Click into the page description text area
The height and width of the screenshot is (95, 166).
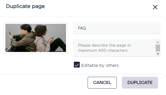(114, 48)
